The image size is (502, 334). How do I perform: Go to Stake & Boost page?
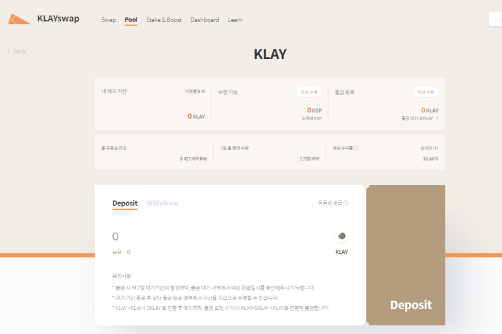[x=164, y=20]
